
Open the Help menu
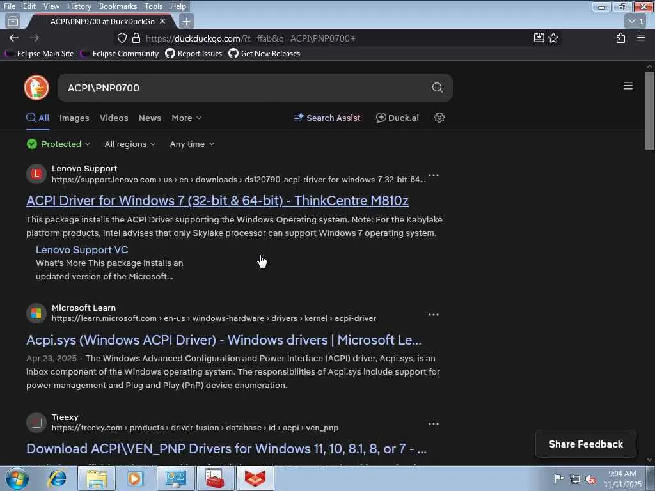(178, 6)
